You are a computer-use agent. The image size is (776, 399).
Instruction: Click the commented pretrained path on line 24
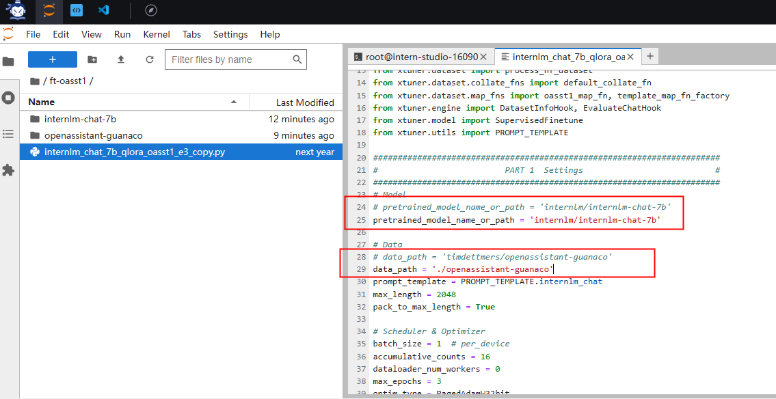(x=522, y=207)
